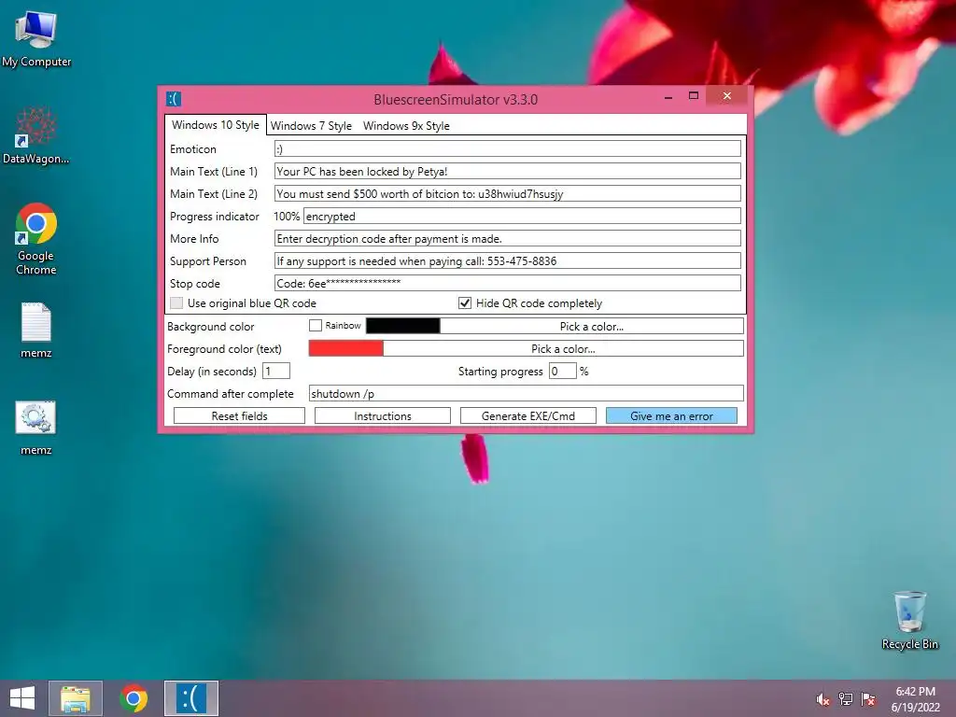The image size is (956, 717).
Task: Open the Windows Start button
Action: pyautogui.click(x=22, y=698)
